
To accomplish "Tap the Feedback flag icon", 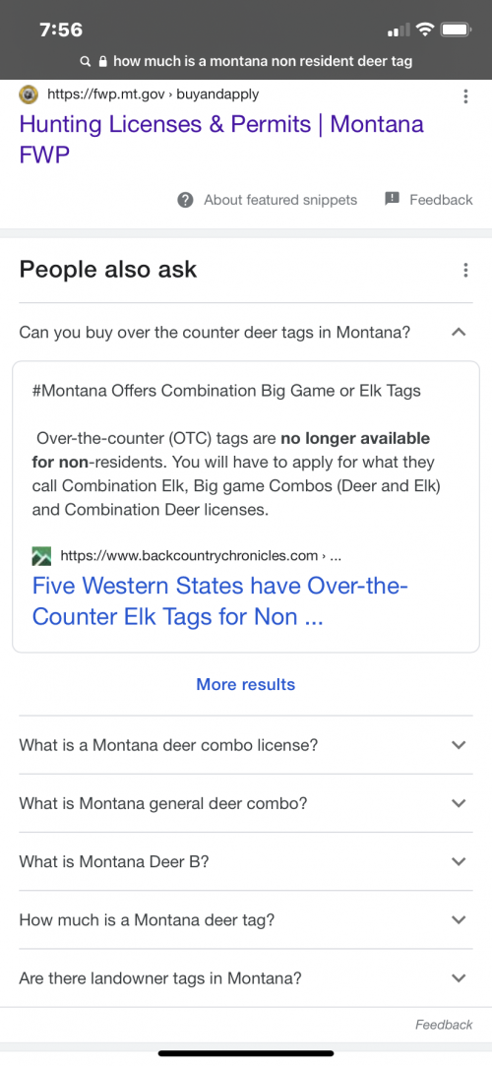I will [x=392, y=199].
